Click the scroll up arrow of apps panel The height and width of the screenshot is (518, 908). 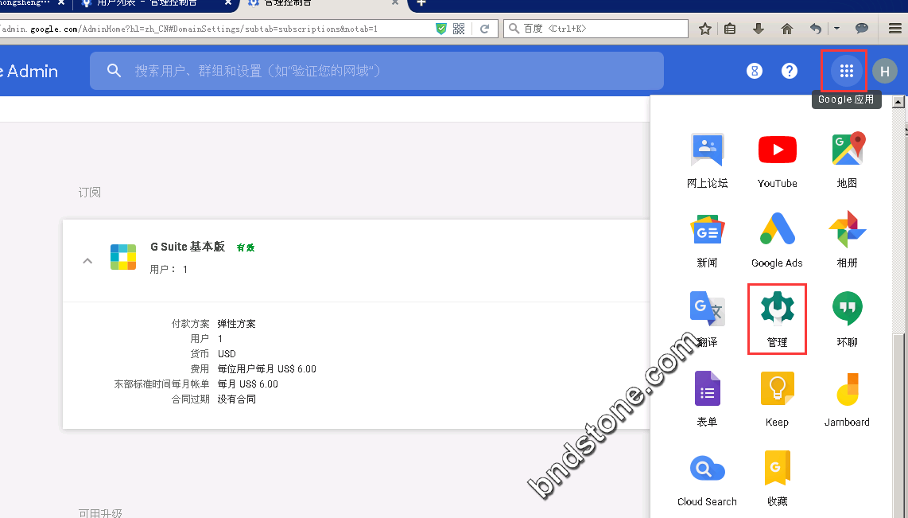click(x=898, y=102)
